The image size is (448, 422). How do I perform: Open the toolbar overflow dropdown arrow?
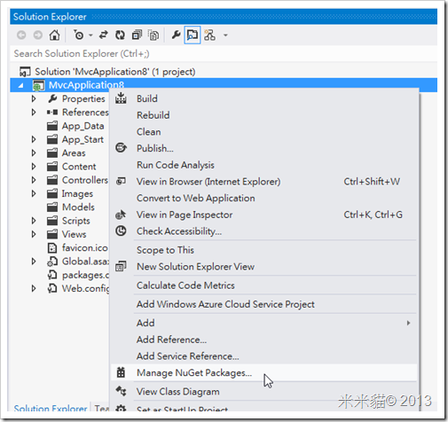(x=225, y=35)
